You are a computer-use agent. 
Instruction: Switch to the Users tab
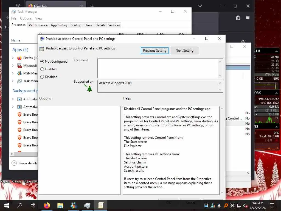tap(88, 25)
